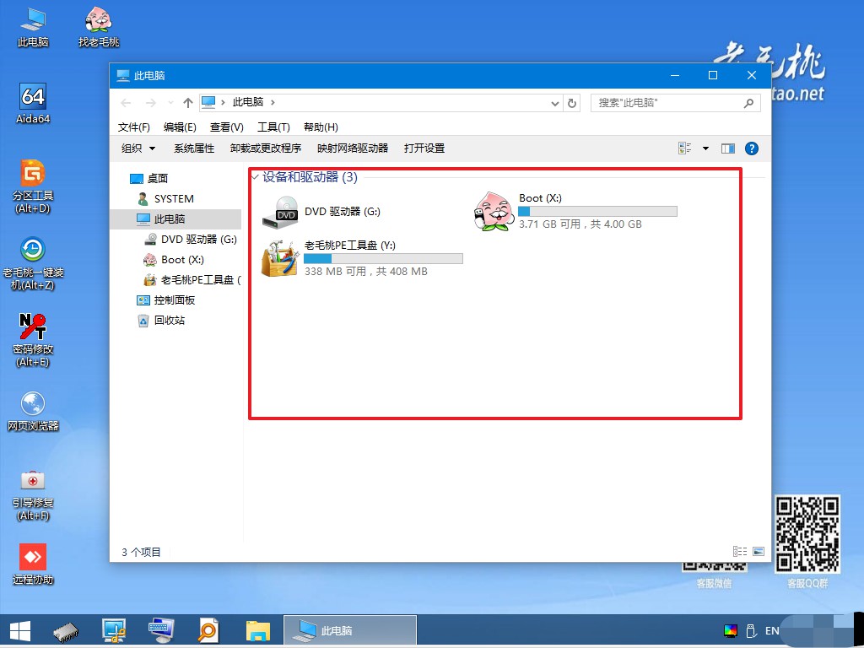Screen dimensions: 864x648
Task: Open the view options dropdown arrow
Action: (705, 148)
